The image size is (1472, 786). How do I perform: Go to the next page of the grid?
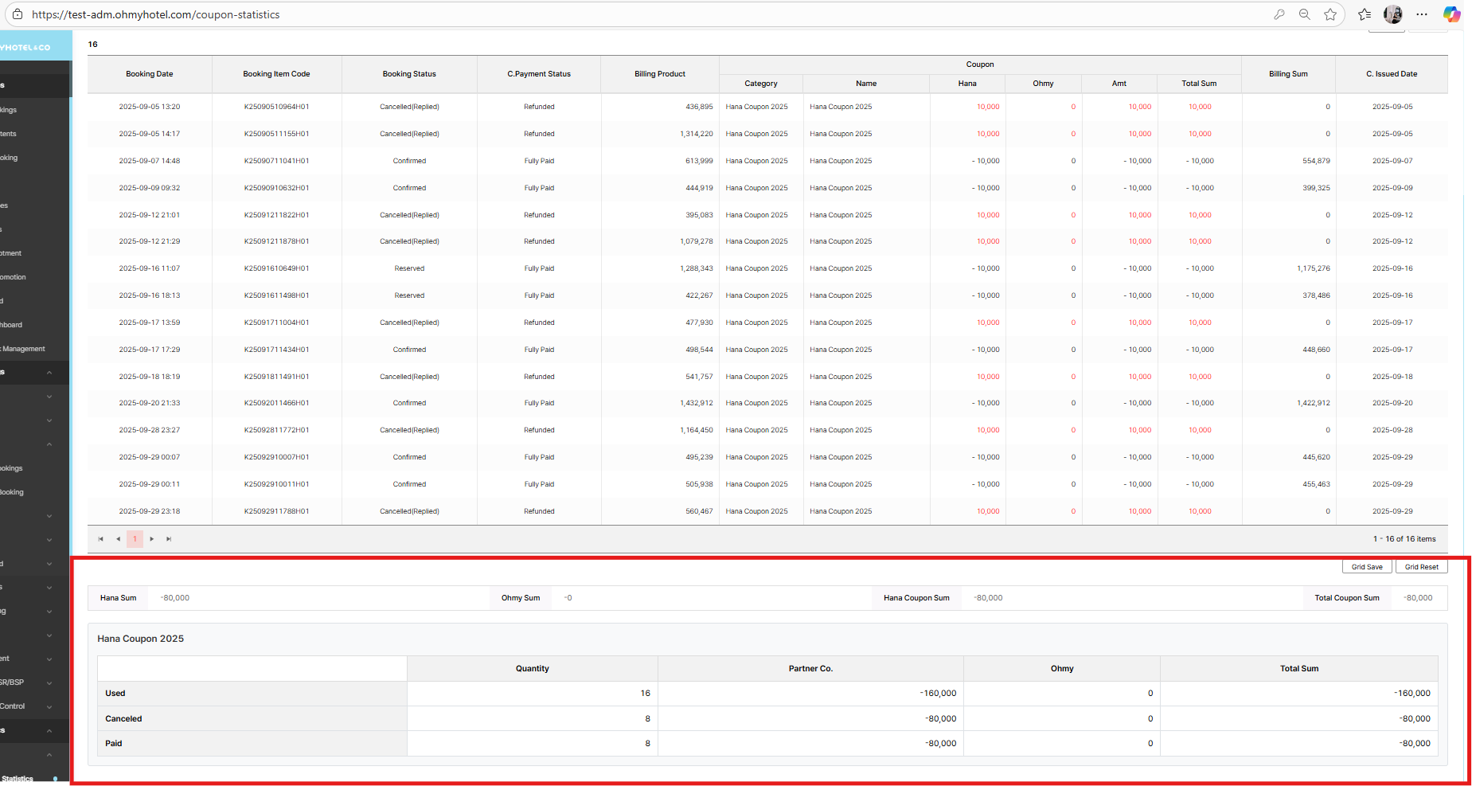152,539
